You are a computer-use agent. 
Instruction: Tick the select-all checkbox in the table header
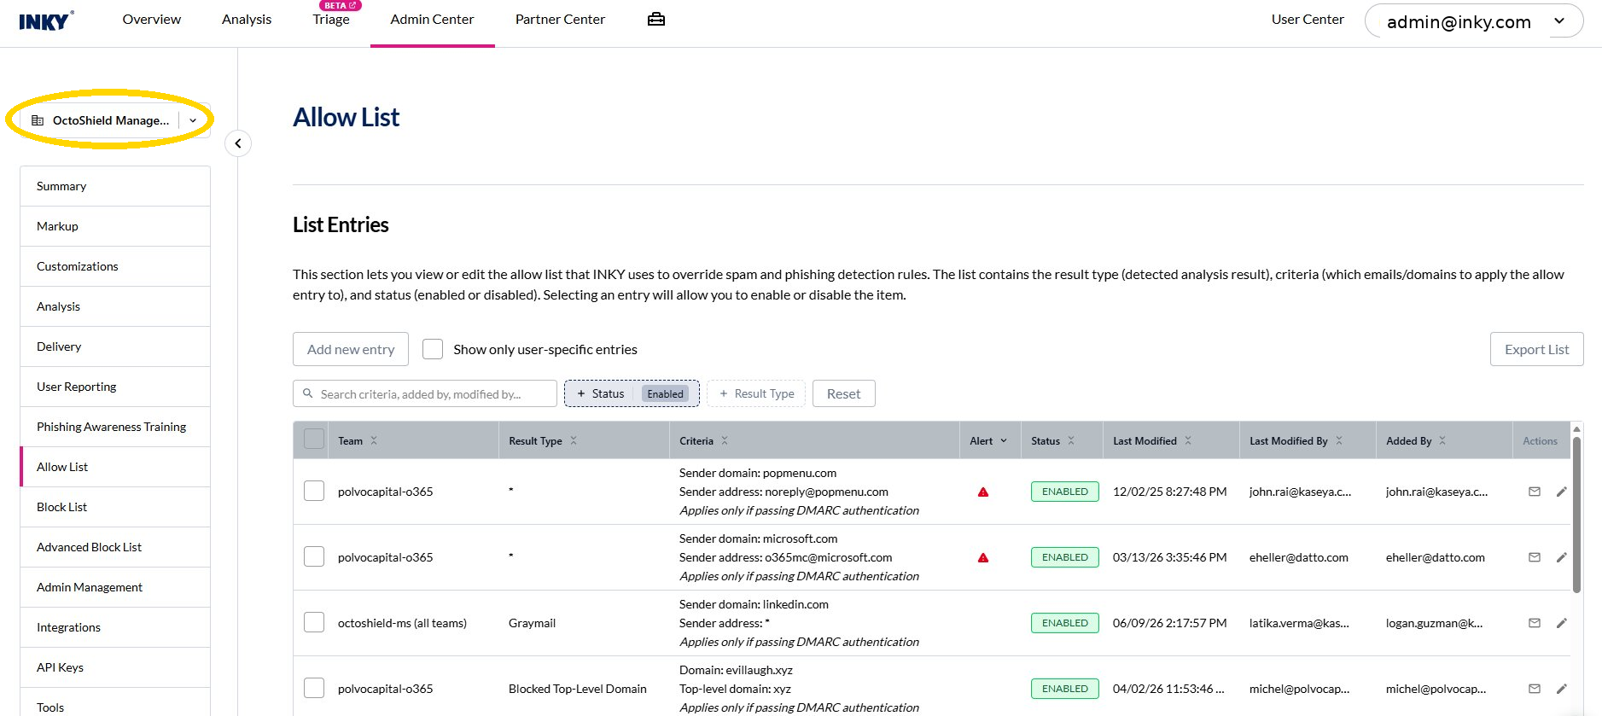click(314, 439)
